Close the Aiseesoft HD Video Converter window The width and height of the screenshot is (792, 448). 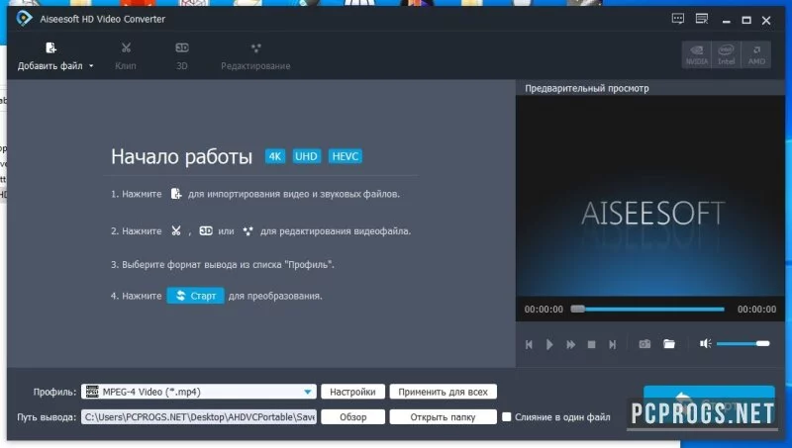[x=766, y=20]
